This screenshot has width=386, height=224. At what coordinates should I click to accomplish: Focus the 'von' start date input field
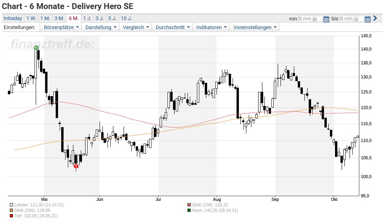point(310,19)
